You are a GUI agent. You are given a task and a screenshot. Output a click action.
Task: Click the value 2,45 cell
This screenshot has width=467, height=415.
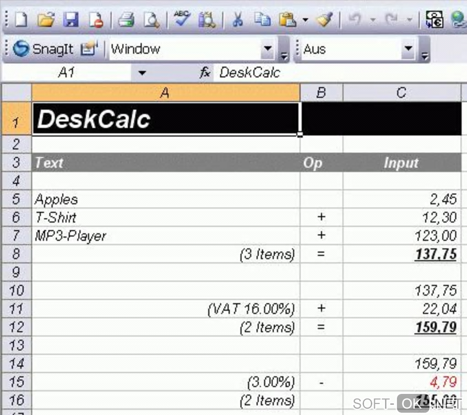(x=402, y=199)
